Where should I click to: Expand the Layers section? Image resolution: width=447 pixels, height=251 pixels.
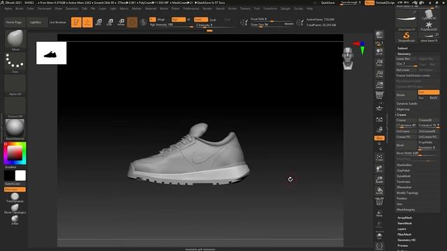coord(402,229)
